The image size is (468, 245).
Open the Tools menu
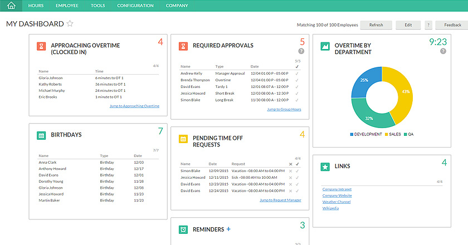point(97,6)
